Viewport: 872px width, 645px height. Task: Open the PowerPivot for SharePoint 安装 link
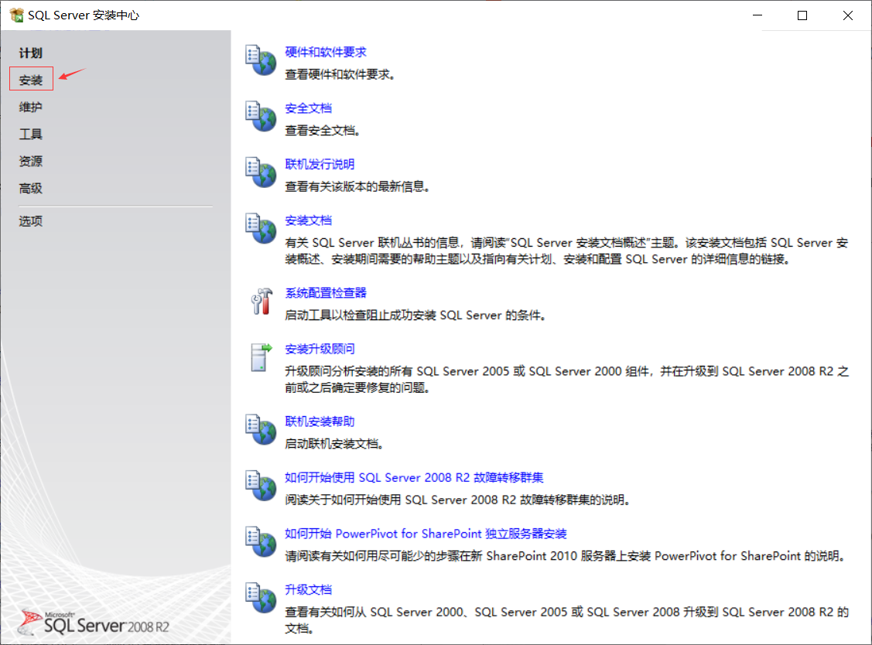coord(423,534)
